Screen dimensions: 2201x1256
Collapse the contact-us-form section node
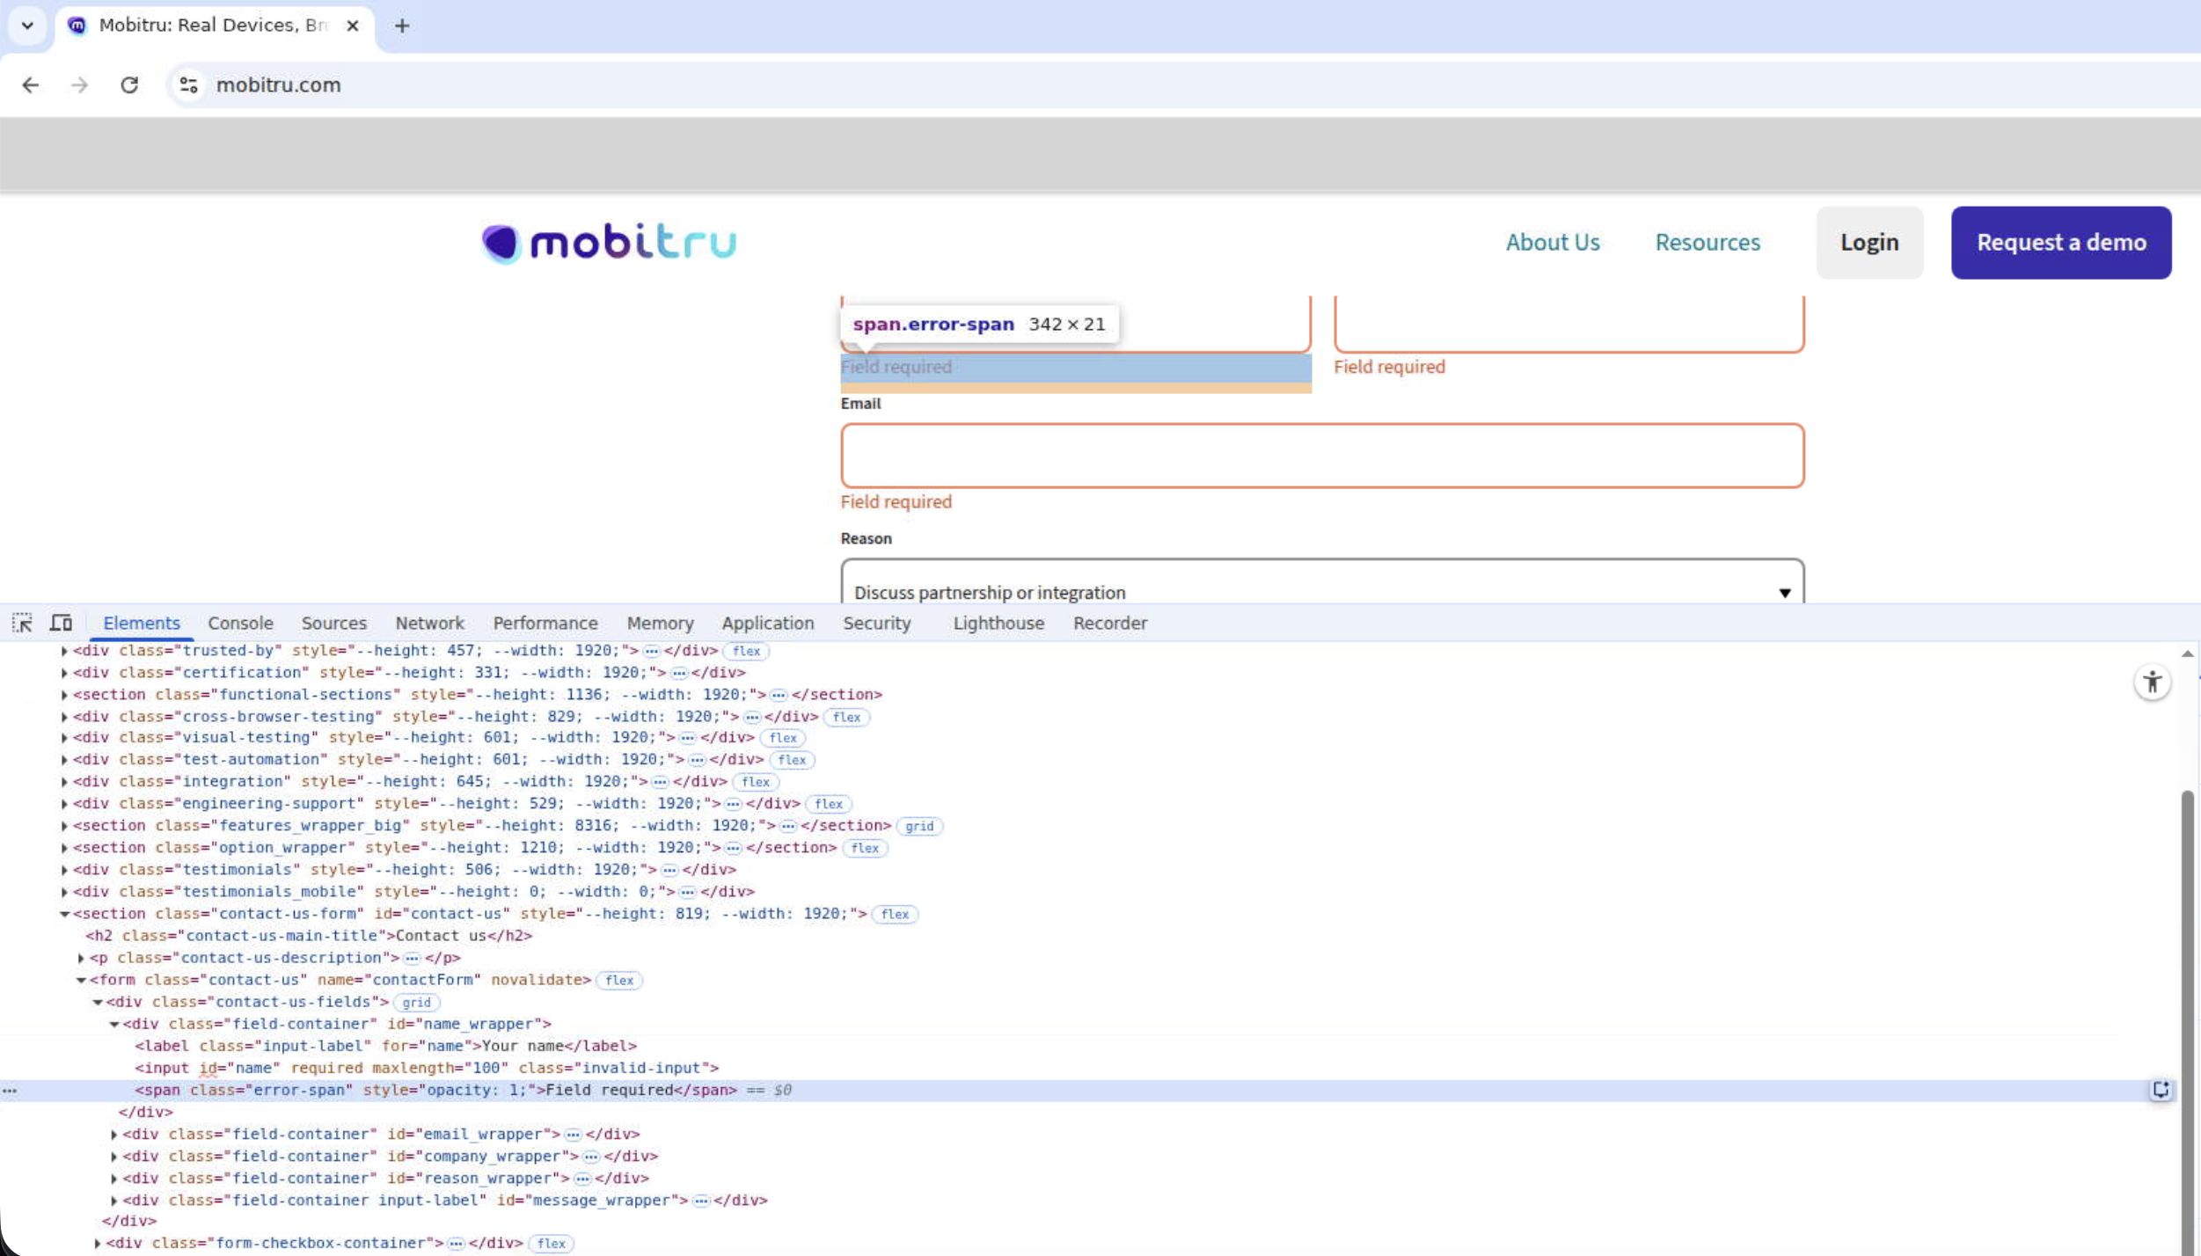click(x=64, y=914)
